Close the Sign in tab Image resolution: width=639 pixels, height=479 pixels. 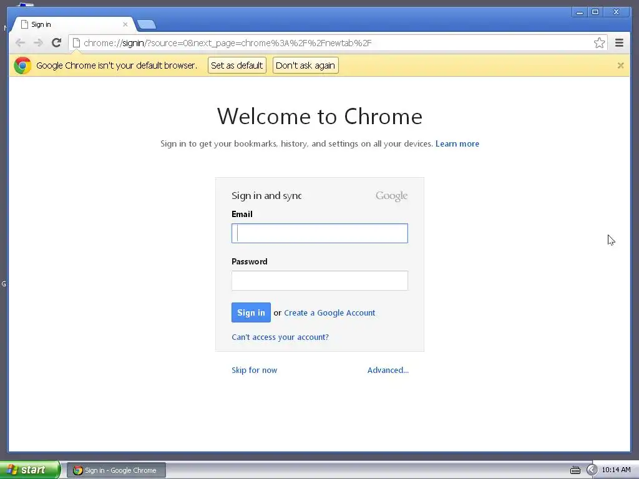point(125,24)
